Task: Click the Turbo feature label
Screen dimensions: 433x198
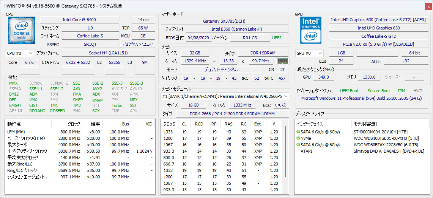Action: (x=117, y=105)
